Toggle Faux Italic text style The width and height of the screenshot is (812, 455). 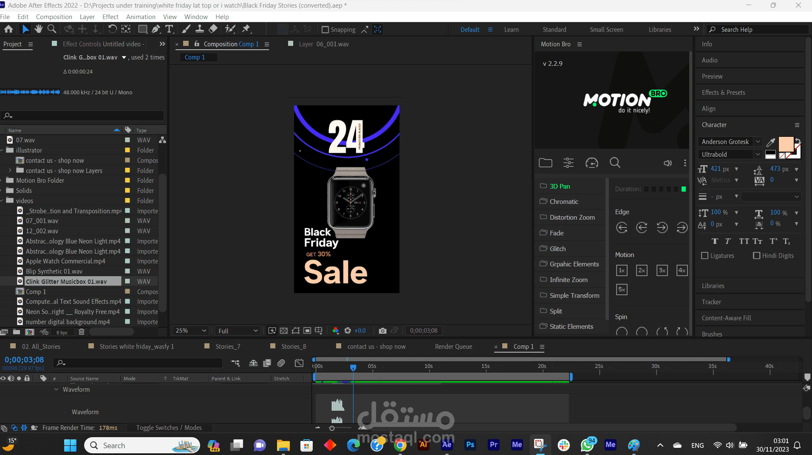pyautogui.click(x=728, y=241)
